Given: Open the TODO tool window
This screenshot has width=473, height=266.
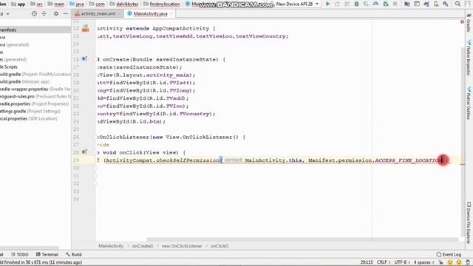Looking at the screenshot, I should (20, 254).
